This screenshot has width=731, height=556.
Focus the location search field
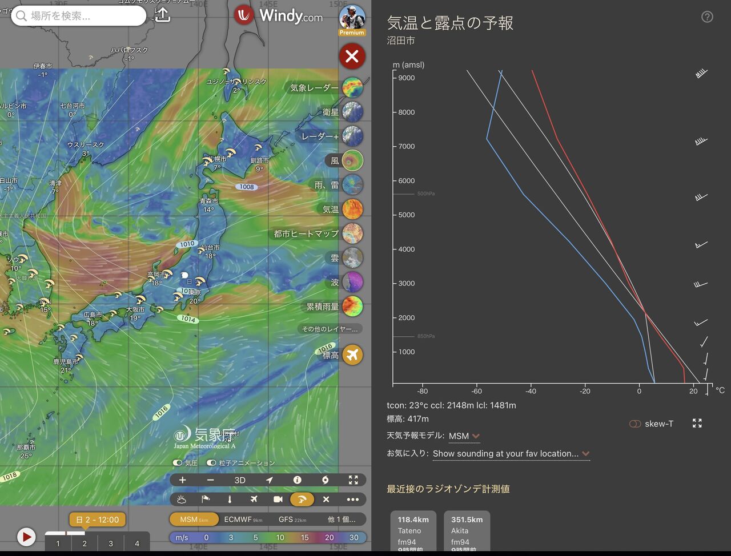[x=79, y=15]
